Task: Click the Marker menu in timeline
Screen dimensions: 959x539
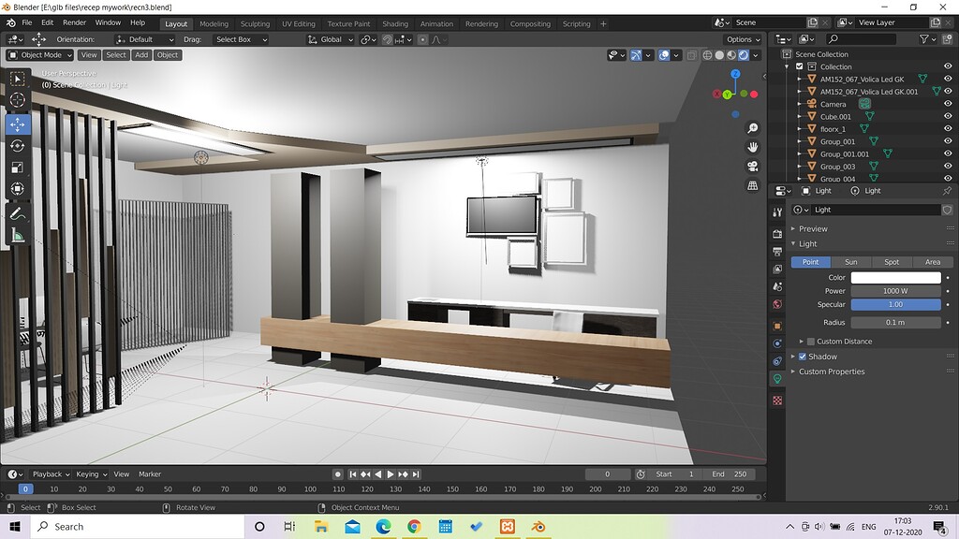Action: (150, 474)
